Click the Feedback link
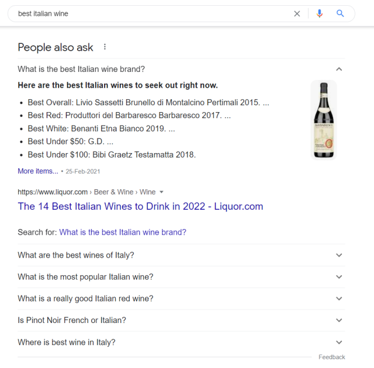Image resolution: width=374 pixels, height=368 pixels. 332,357
